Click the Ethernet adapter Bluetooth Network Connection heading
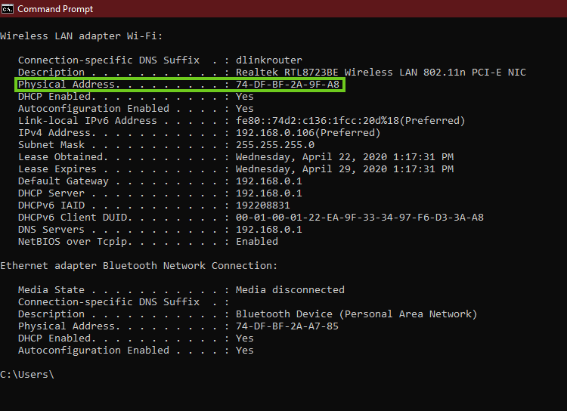The image size is (567, 411). point(138,266)
